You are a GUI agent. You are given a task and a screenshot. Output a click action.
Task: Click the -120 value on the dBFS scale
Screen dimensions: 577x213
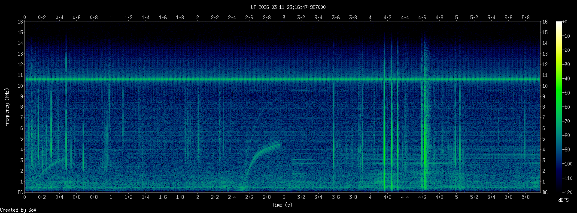click(x=570, y=192)
